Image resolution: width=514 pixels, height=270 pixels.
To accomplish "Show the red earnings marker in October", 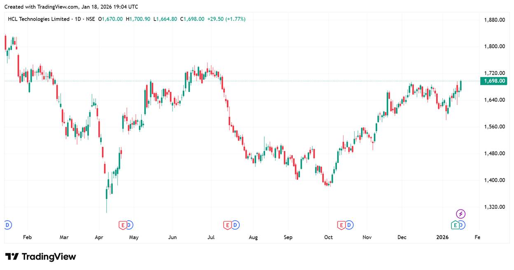I will pyautogui.click(x=341, y=225).
